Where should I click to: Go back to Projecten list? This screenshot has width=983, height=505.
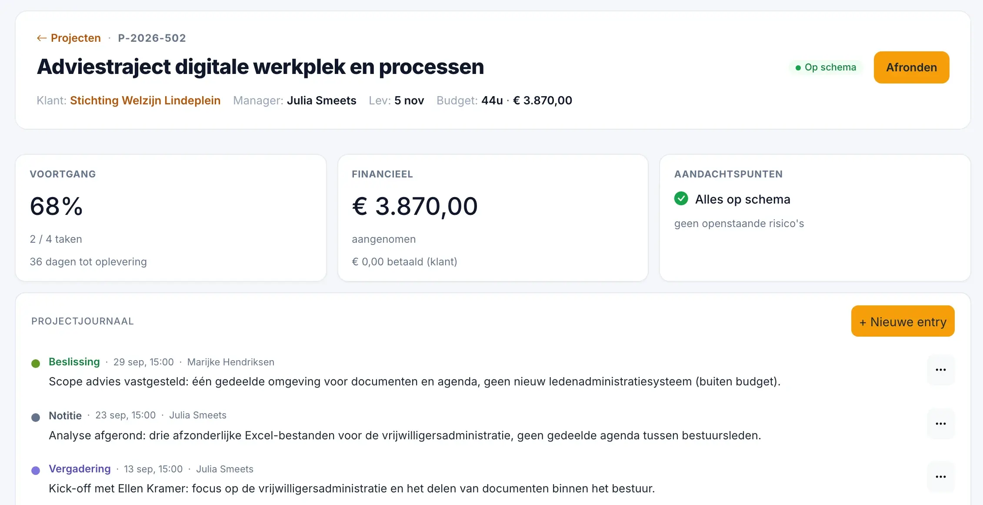coord(69,38)
